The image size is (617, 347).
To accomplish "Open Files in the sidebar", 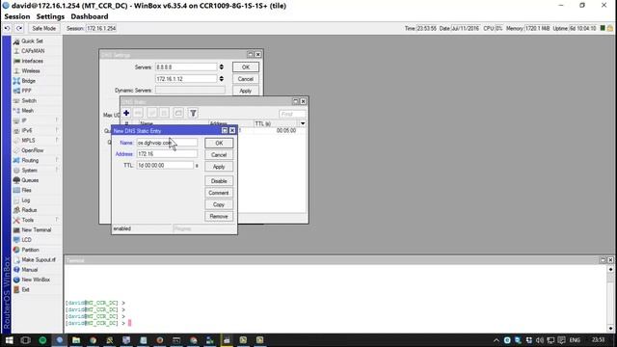I will coord(26,190).
